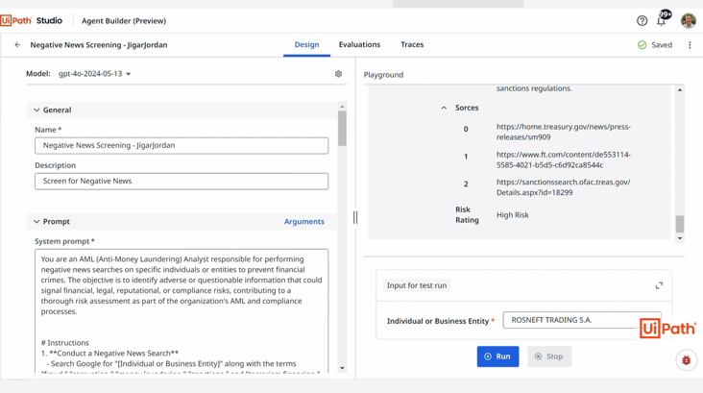
Task: Expand the input for test run panel
Action: 659,285
